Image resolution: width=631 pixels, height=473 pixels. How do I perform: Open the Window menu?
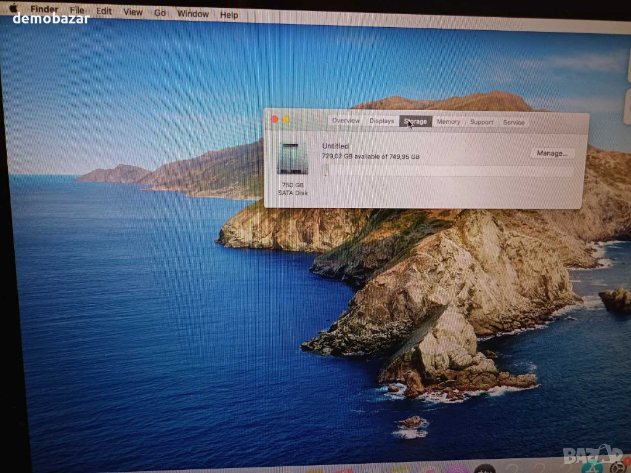tap(192, 13)
